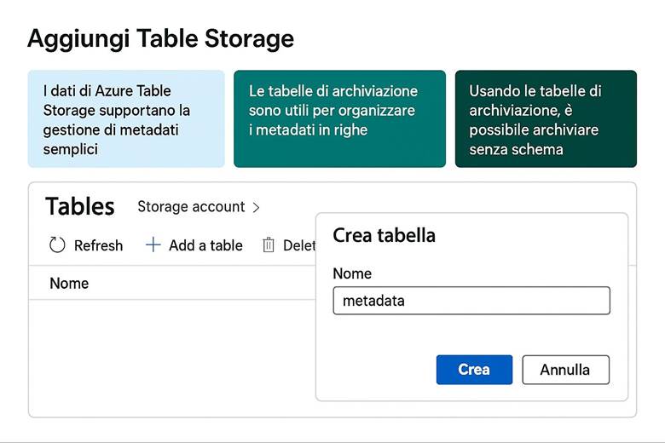The width and height of the screenshot is (665, 443).
Task: Select the partially hidden Delete command text
Action: (299, 245)
